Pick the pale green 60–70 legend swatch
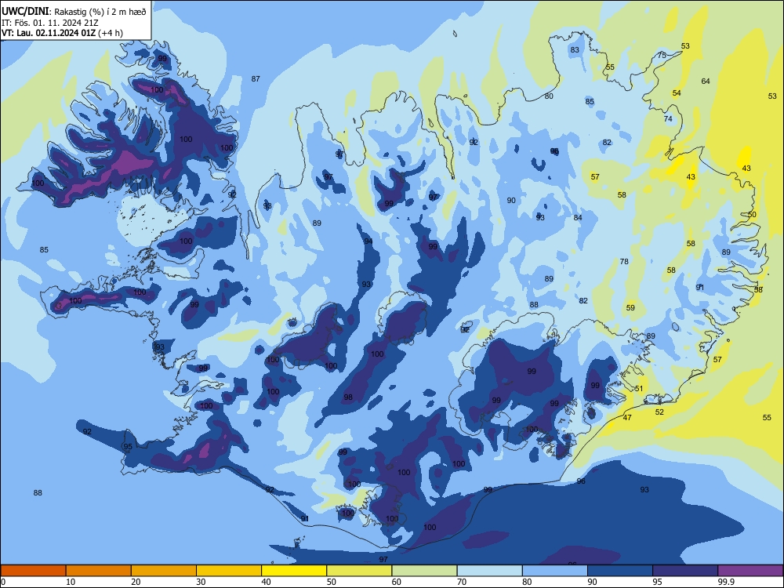The width and height of the screenshot is (784, 588). pos(424,571)
